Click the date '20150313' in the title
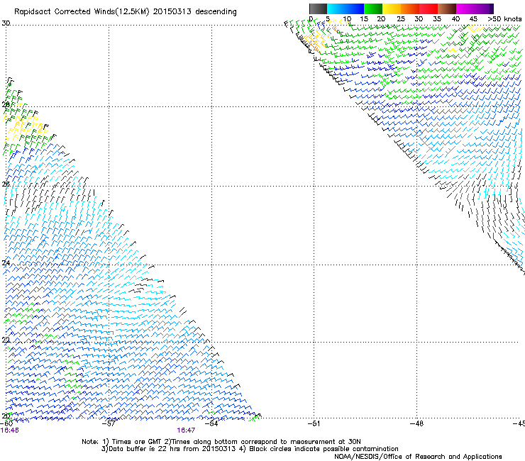This screenshot has width=525, height=461. (172, 12)
